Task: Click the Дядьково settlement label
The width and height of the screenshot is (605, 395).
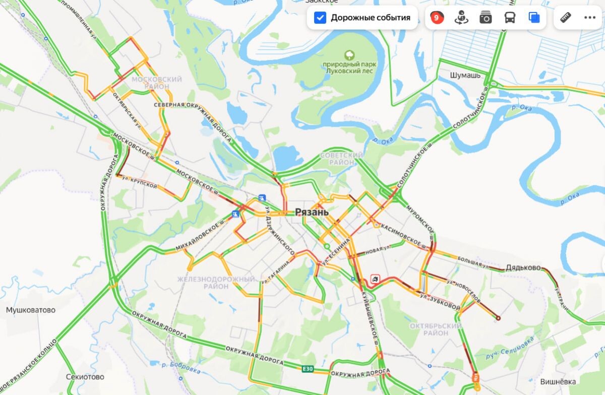Action: [523, 268]
